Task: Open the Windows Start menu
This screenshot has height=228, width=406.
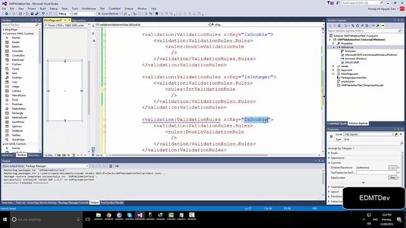Action: point(4,219)
